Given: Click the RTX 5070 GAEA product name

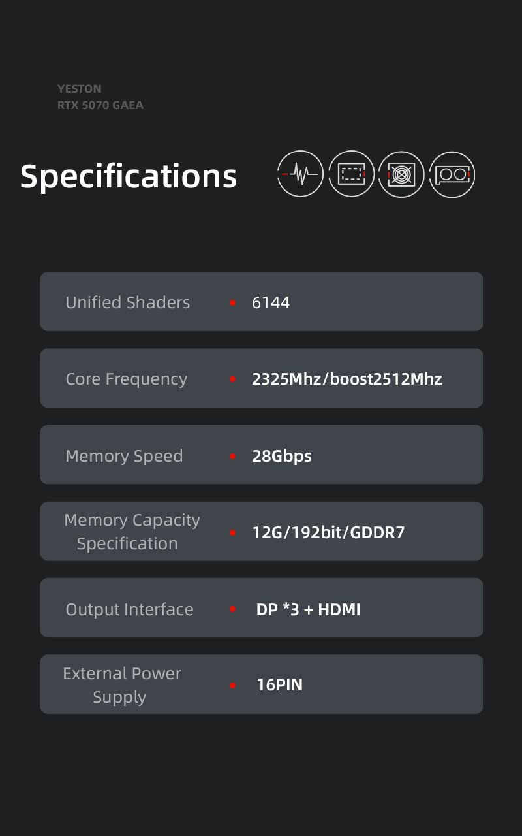Looking at the screenshot, I should point(100,105).
